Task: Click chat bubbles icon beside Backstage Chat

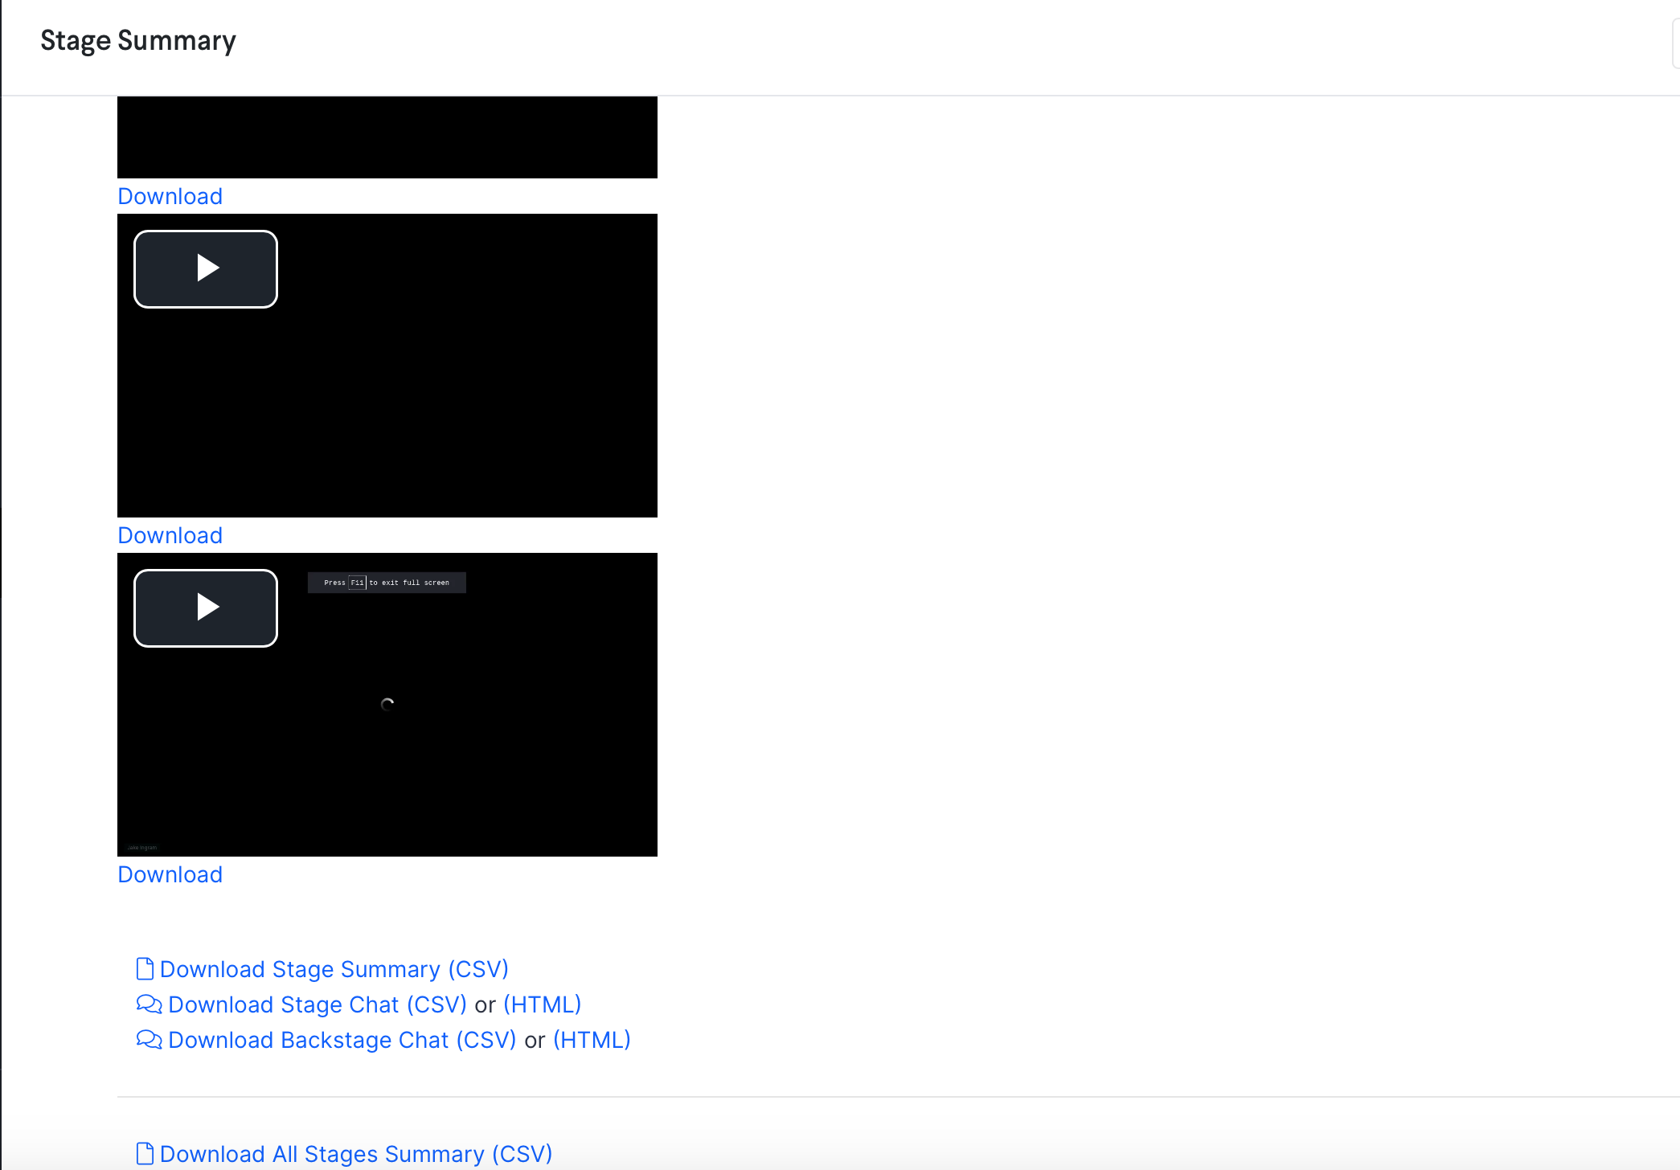Action: point(150,1039)
